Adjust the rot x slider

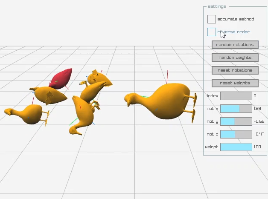click(x=236, y=109)
